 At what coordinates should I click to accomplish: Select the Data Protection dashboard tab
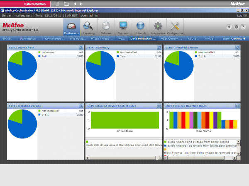tap(143, 38)
